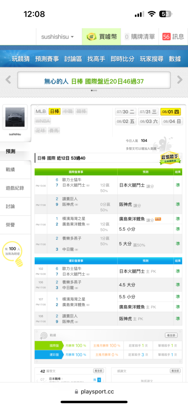The width and height of the screenshot is (188, 407).
Task: Open 玩家搜尋 player search
Action: [152, 59]
